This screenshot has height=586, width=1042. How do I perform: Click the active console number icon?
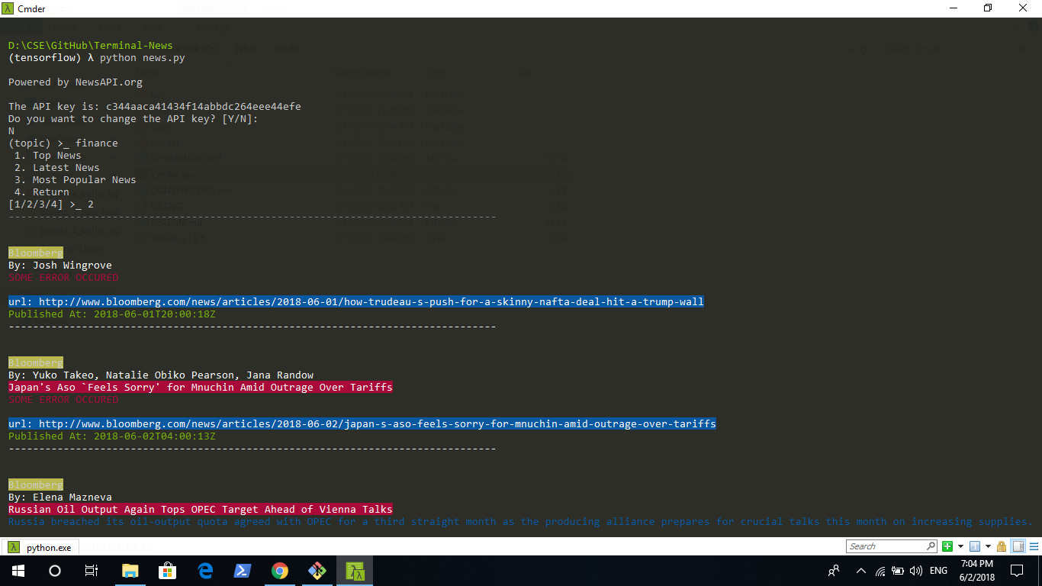pyautogui.click(x=976, y=546)
